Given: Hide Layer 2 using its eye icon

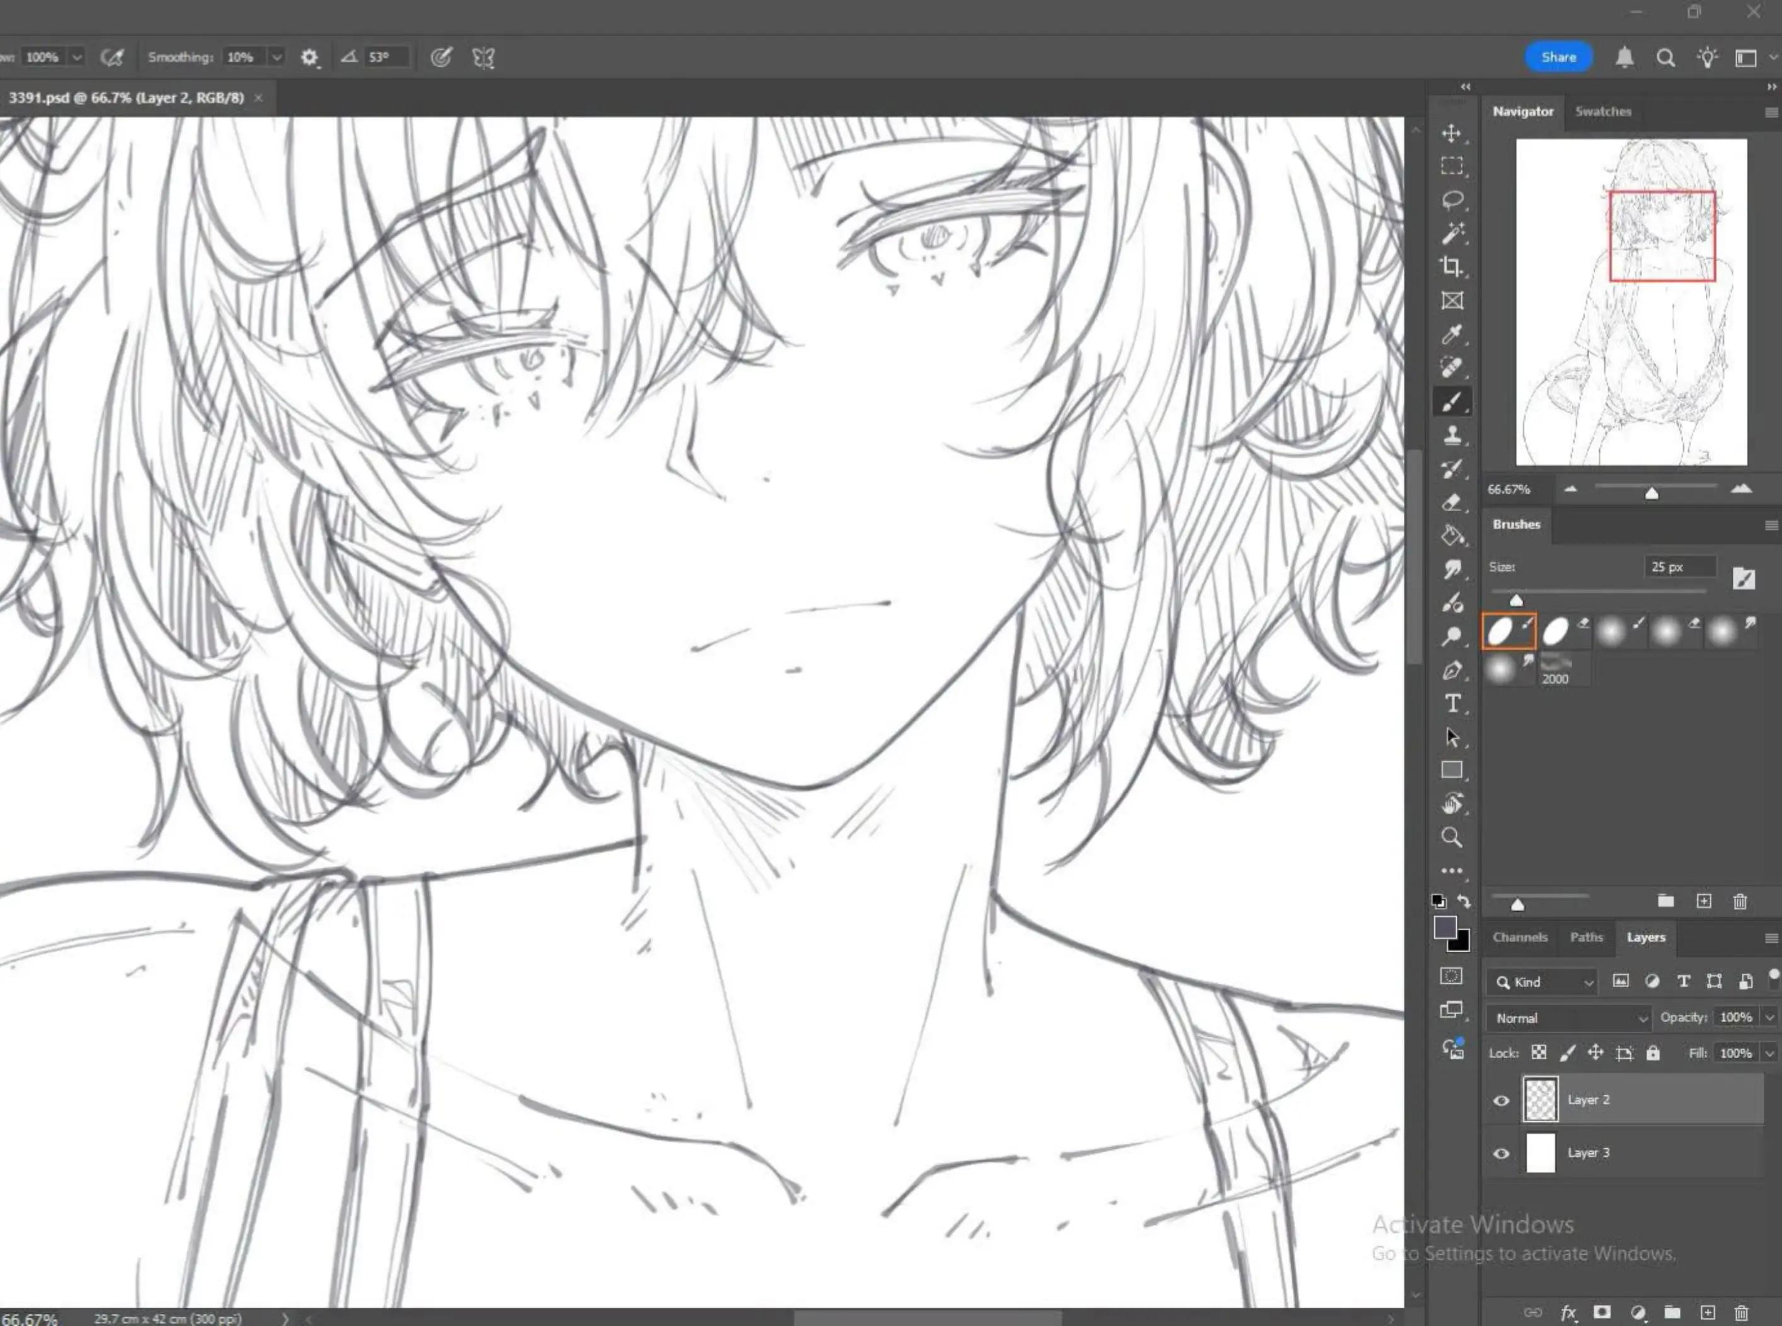Looking at the screenshot, I should [1501, 1100].
